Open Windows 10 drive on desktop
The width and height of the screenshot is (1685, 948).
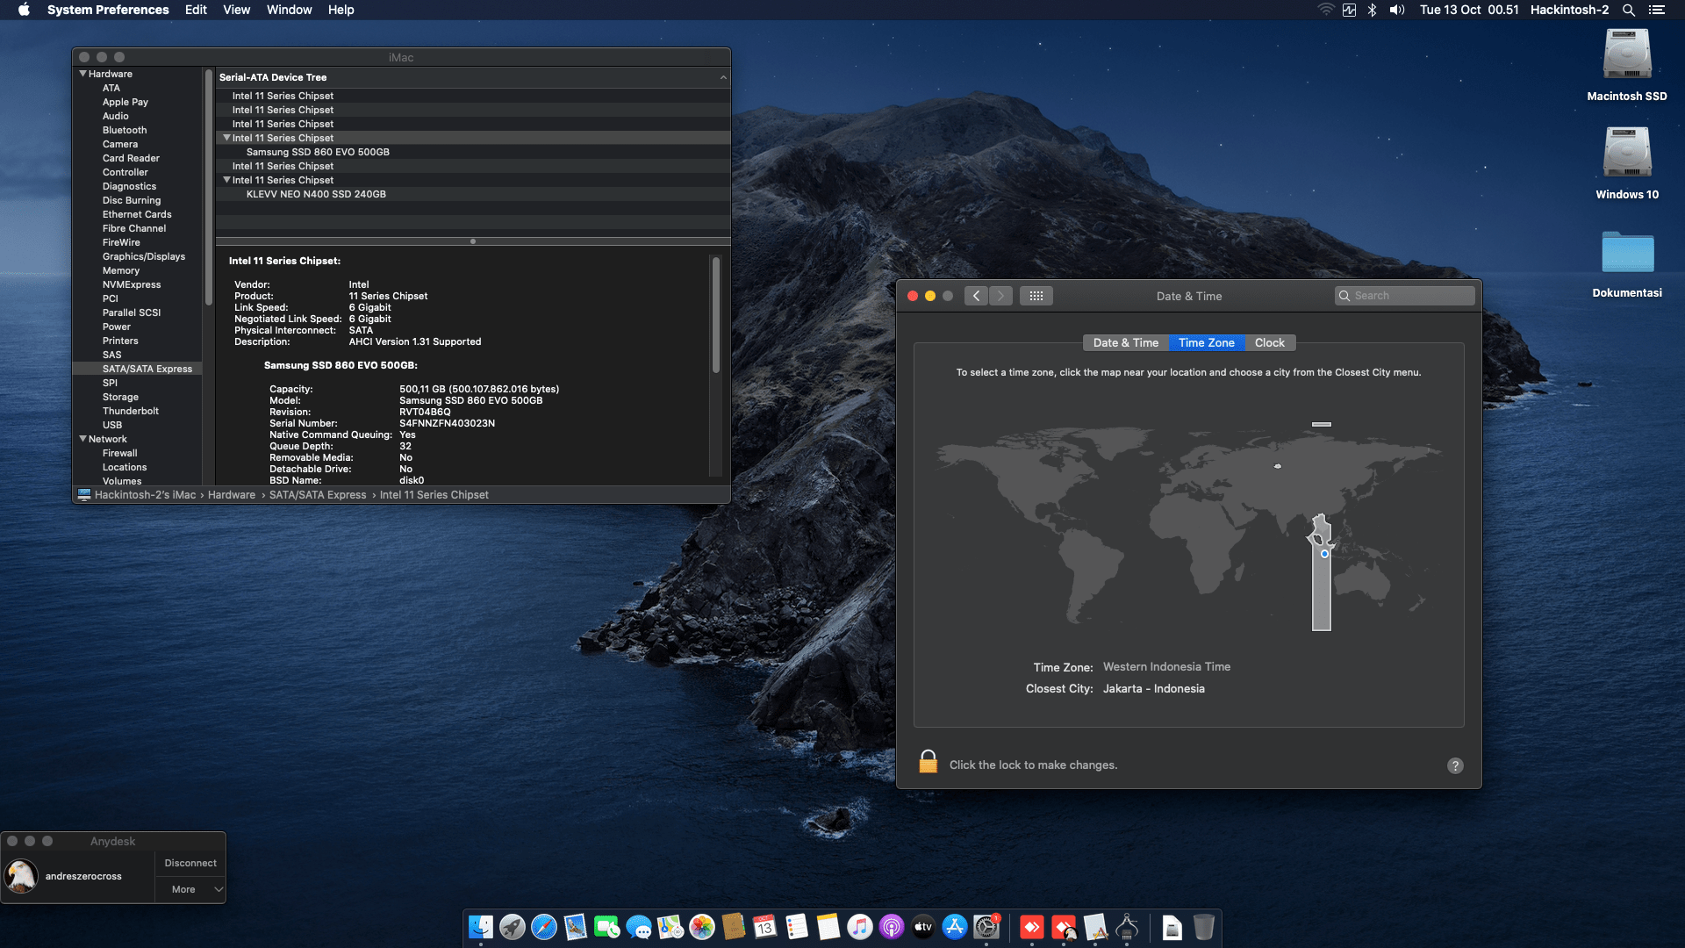click(x=1627, y=153)
